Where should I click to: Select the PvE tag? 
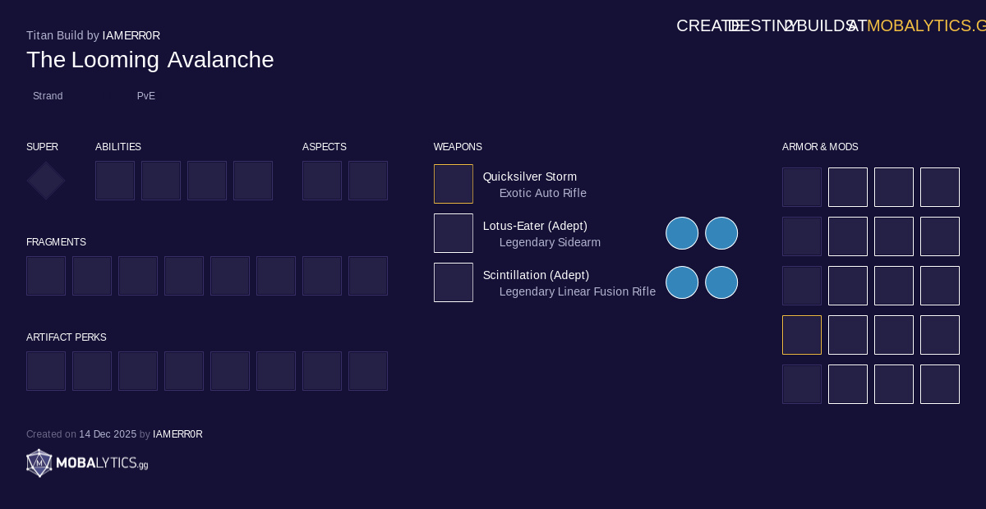click(x=146, y=96)
